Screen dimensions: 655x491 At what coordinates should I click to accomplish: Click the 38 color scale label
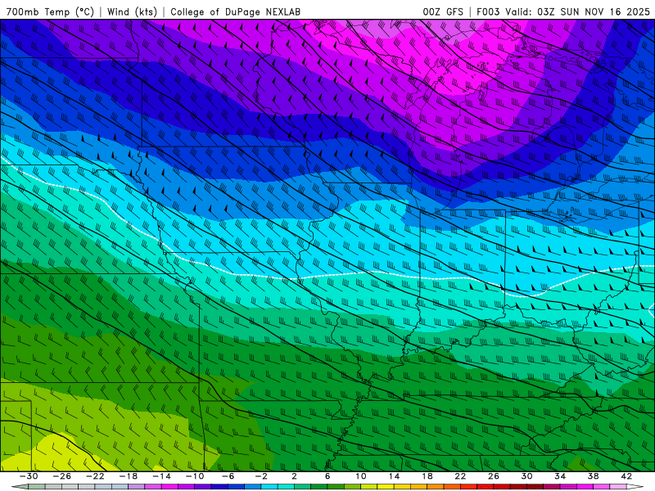coord(593,476)
